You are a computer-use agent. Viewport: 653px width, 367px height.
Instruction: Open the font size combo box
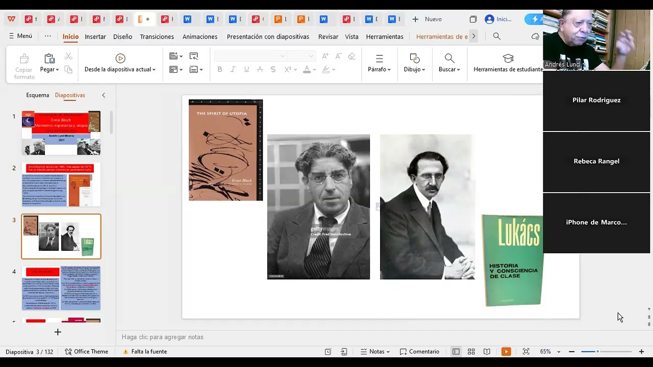tap(301, 56)
